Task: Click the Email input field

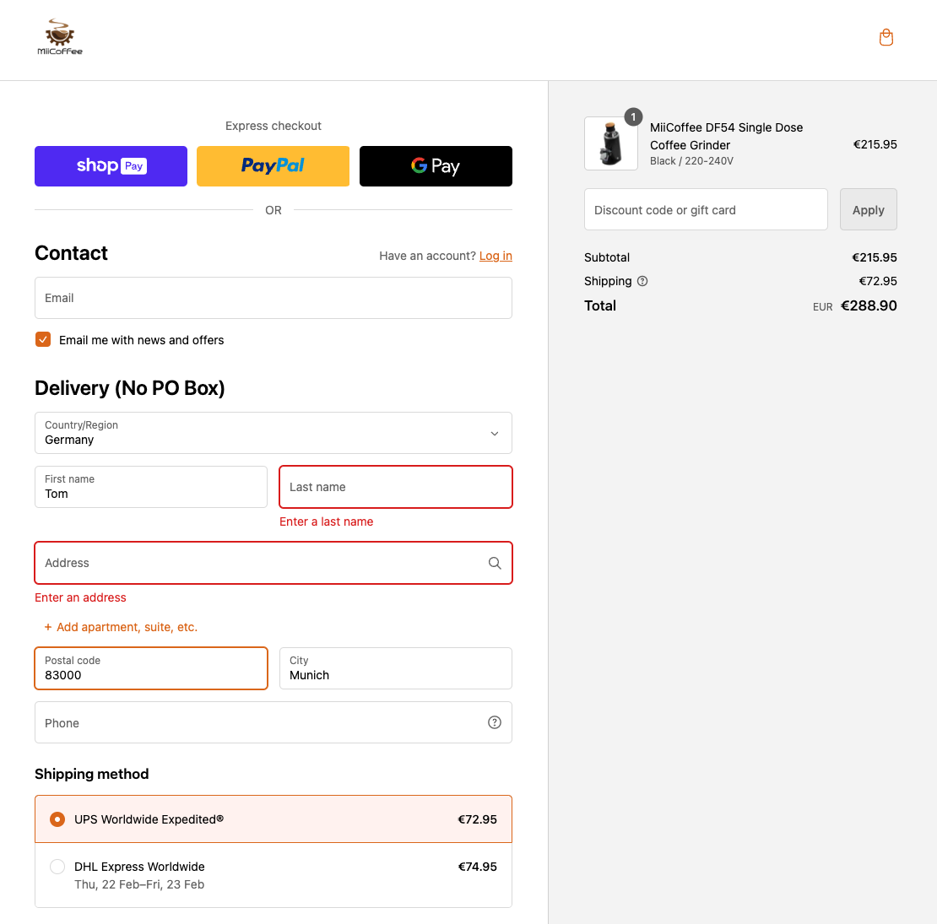Action: pos(273,298)
